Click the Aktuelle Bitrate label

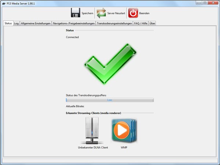coord(75,106)
